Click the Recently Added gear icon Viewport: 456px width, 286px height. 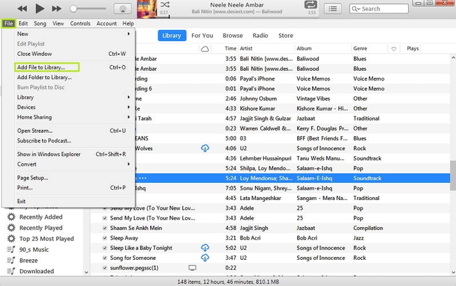(x=11, y=216)
